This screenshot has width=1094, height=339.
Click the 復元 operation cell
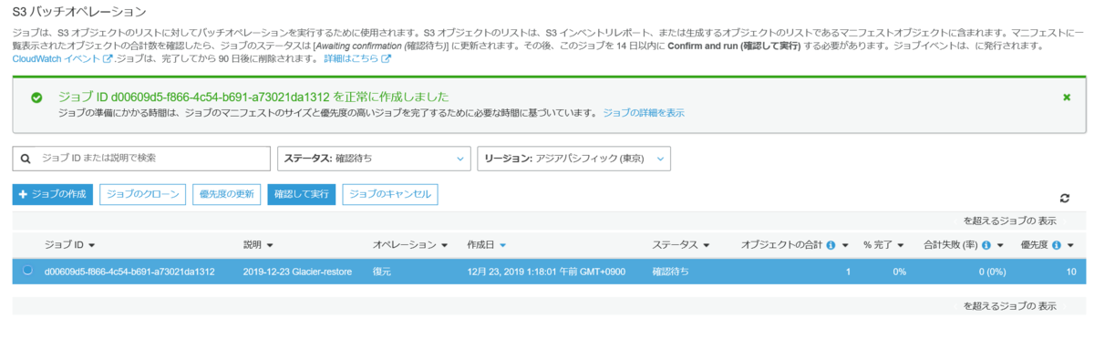click(x=382, y=272)
